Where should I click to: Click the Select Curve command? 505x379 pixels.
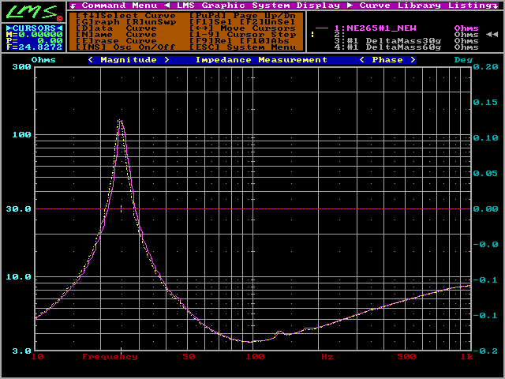pos(126,16)
